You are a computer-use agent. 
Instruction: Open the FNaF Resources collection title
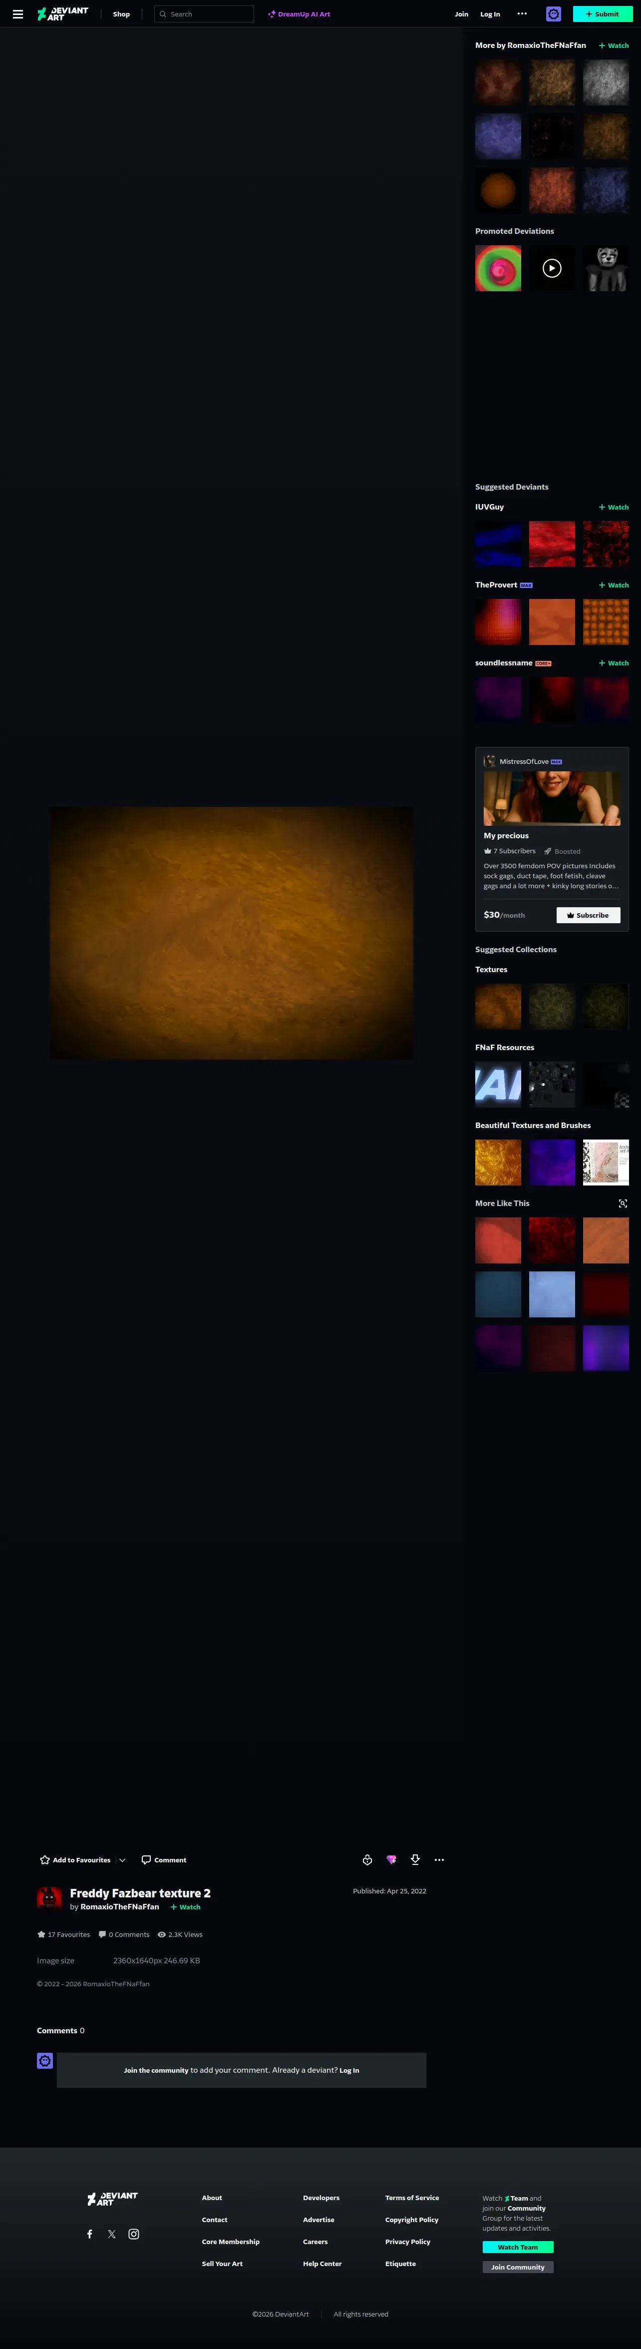pyautogui.click(x=504, y=1048)
